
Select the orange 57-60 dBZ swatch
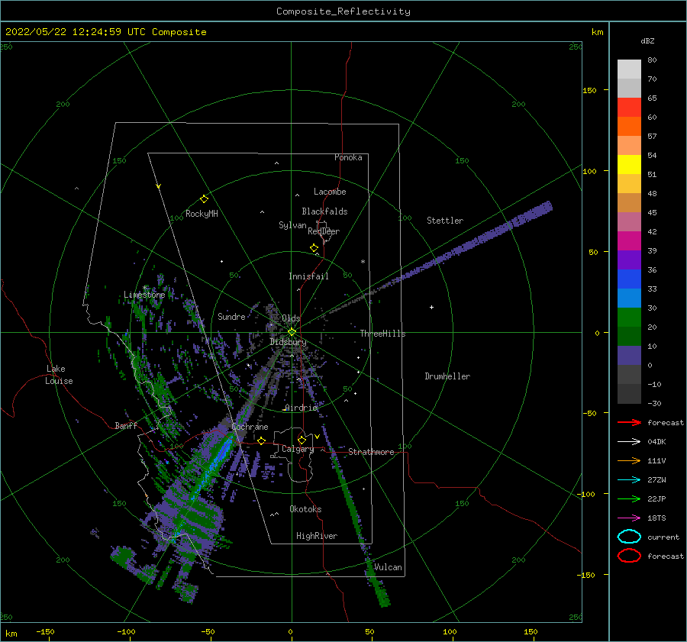[x=629, y=126]
